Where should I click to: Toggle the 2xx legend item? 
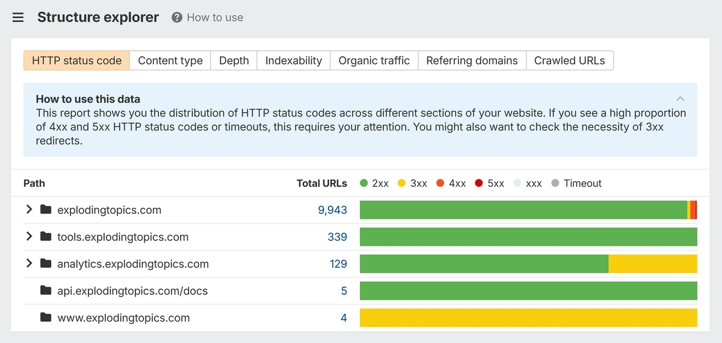coord(374,183)
